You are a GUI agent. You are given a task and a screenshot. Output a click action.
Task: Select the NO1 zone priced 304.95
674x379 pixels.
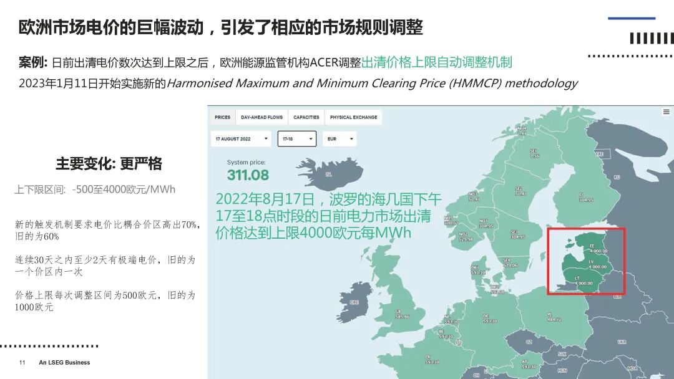(486, 223)
